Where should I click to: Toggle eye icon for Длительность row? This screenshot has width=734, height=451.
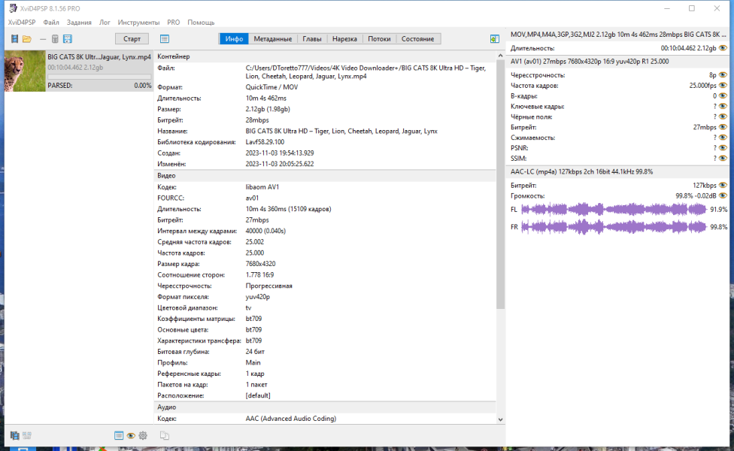coord(723,48)
